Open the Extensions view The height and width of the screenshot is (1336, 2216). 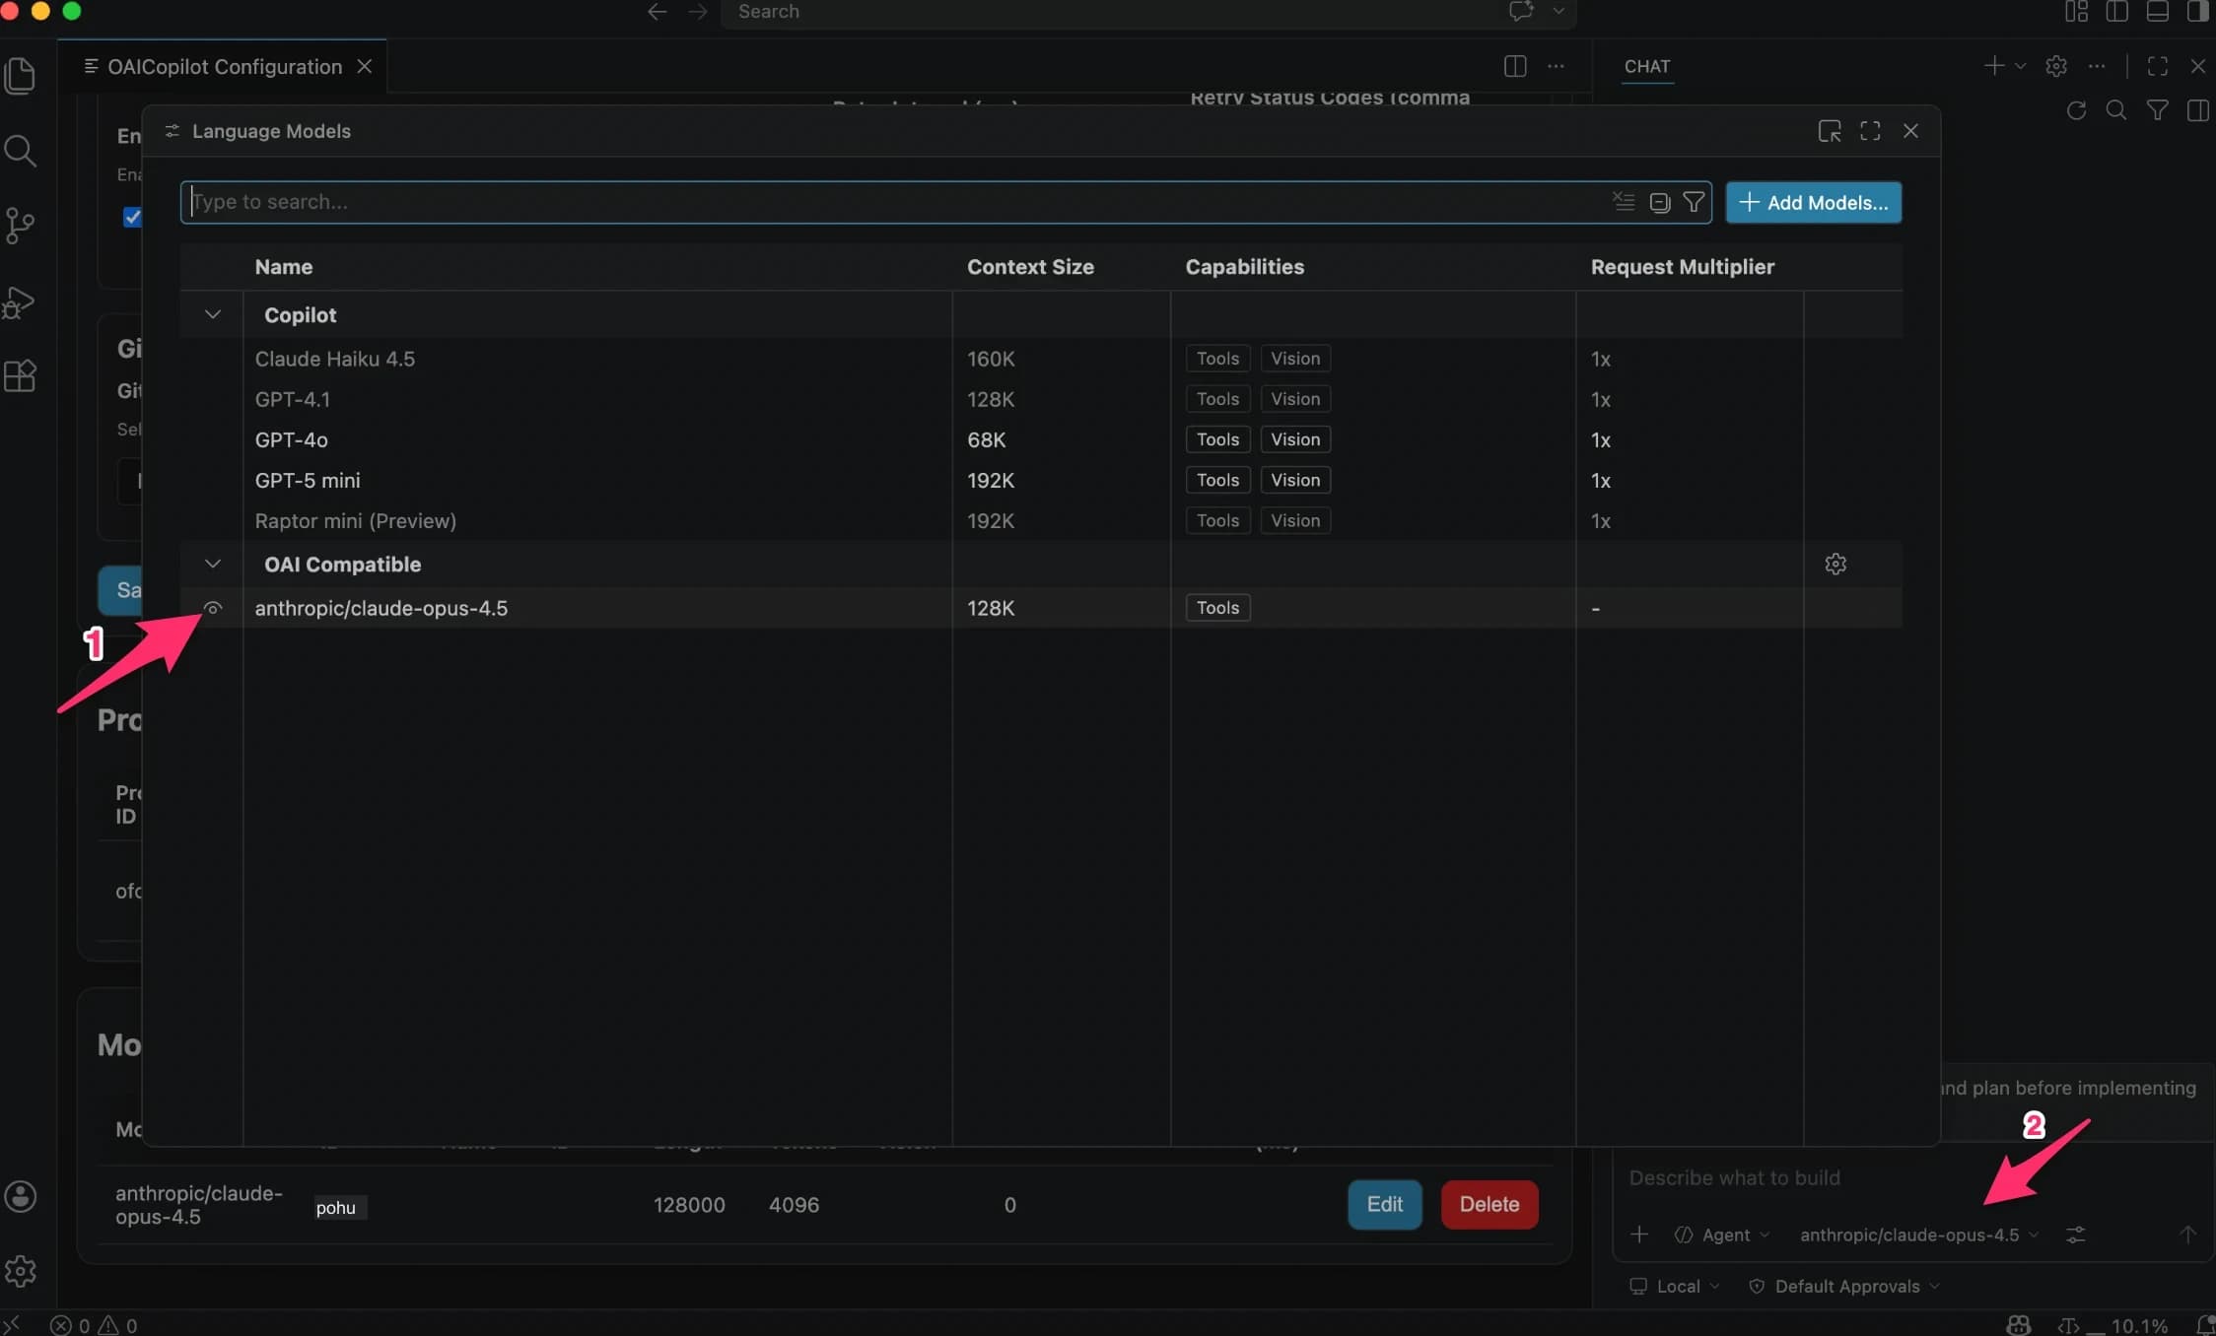point(21,375)
